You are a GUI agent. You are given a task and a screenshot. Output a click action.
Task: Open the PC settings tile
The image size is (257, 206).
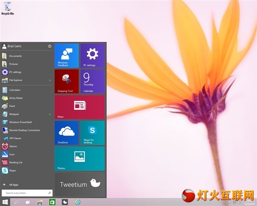coord(93,56)
